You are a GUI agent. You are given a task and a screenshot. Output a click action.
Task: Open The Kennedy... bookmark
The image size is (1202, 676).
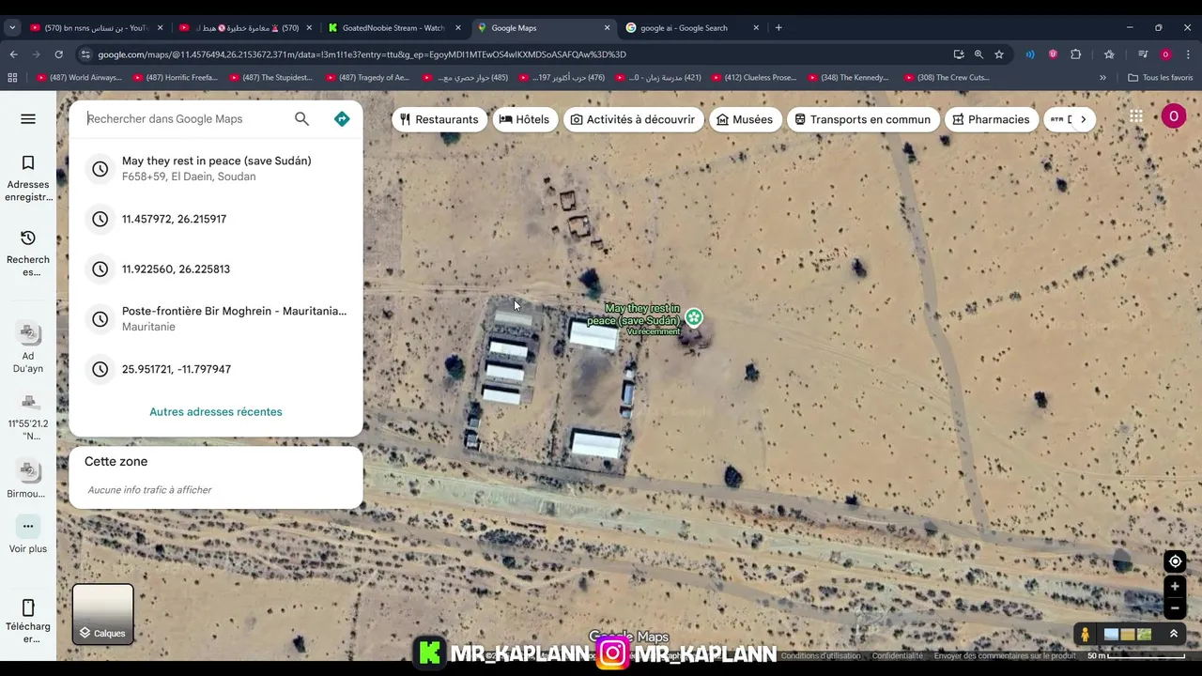coord(848,78)
